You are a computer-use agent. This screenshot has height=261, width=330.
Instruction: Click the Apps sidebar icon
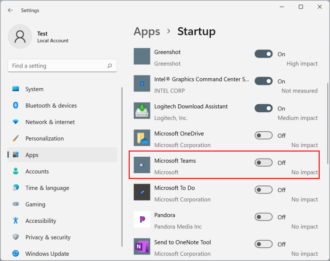(x=16, y=155)
